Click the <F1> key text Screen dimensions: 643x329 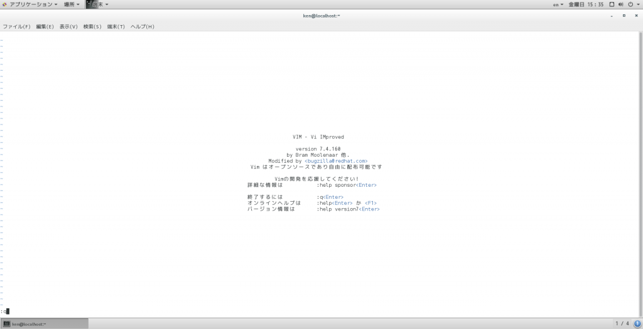(x=370, y=203)
